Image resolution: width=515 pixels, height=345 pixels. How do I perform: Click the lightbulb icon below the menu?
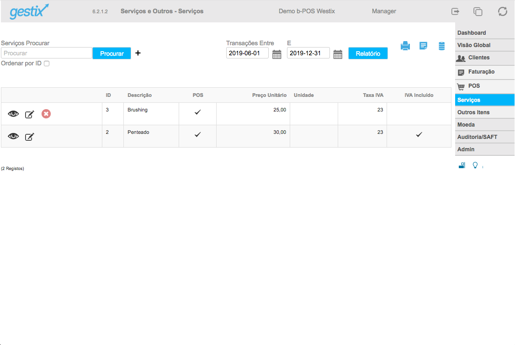pos(475,165)
